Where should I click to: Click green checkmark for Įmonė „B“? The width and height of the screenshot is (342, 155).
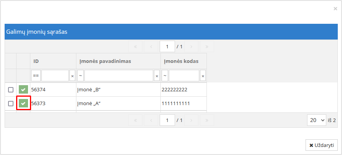click(23, 90)
